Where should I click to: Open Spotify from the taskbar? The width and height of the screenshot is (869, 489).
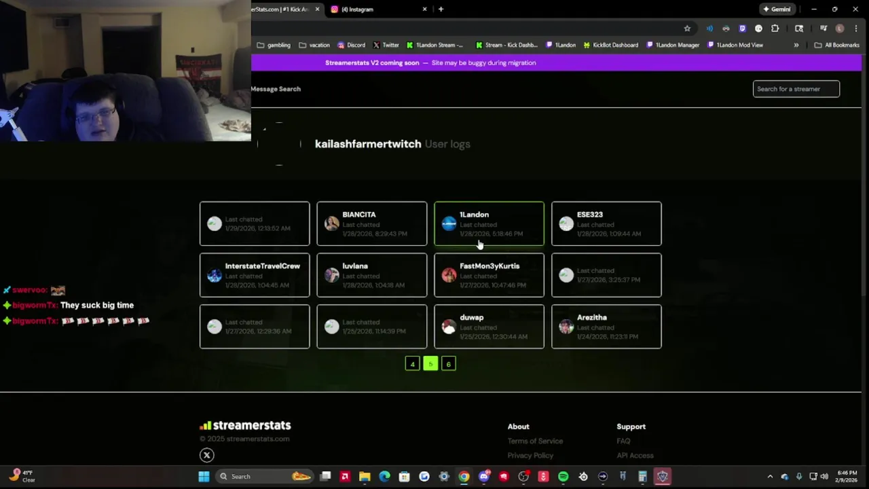[563, 477]
